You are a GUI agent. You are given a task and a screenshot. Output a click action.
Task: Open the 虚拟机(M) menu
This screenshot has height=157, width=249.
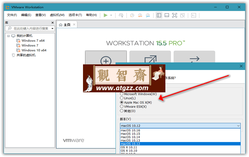coord(57,15)
